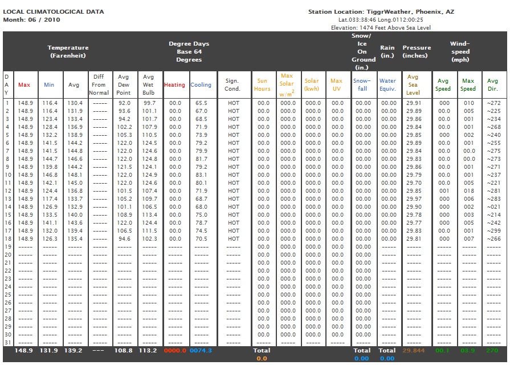Click the orange sun hours total 0.0
Image resolution: width=510 pixels, height=365 pixels.
point(262,359)
